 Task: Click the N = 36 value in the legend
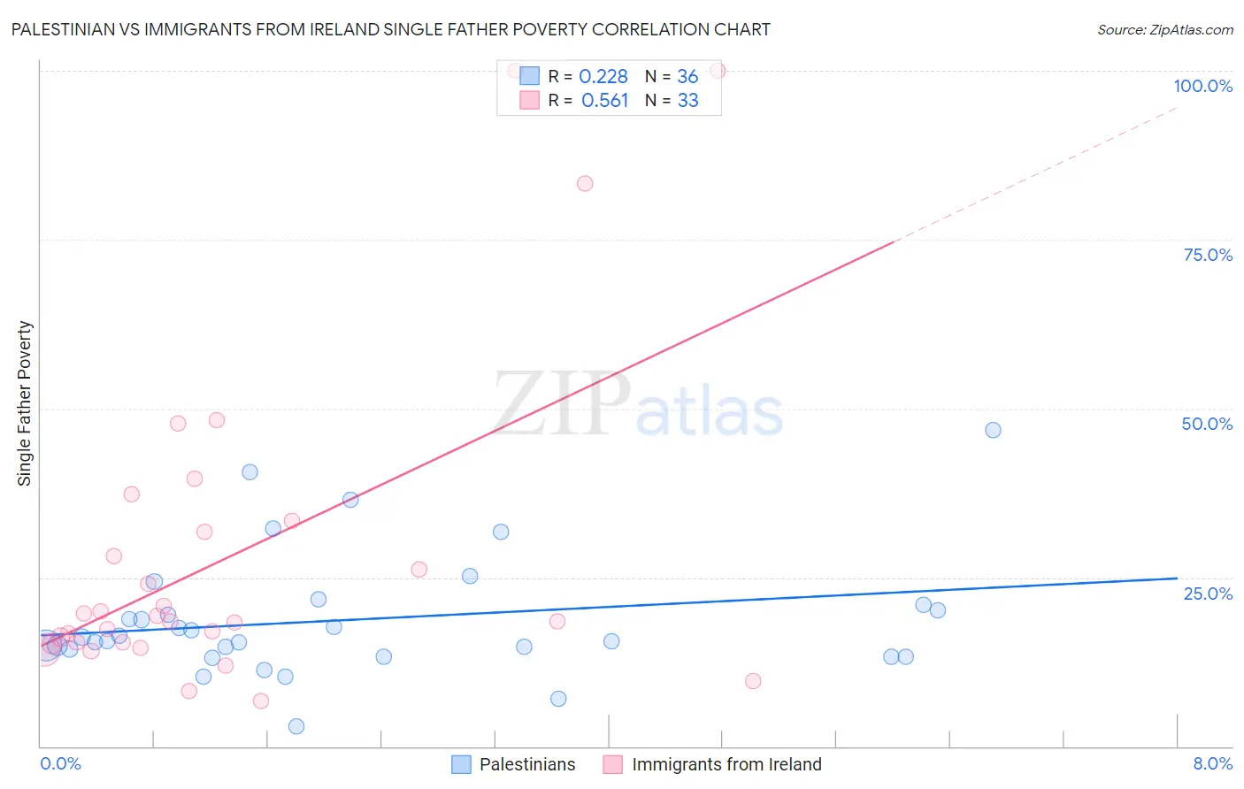click(x=672, y=76)
